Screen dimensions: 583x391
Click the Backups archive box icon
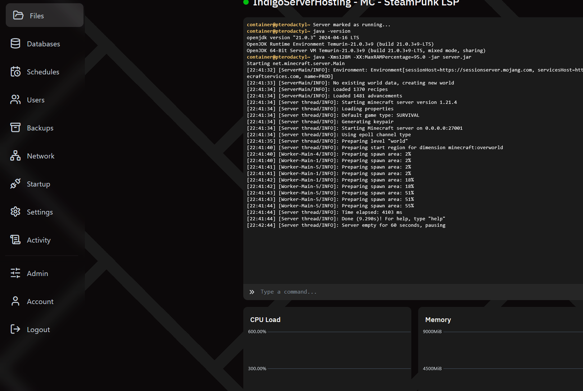[x=15, y=128]
